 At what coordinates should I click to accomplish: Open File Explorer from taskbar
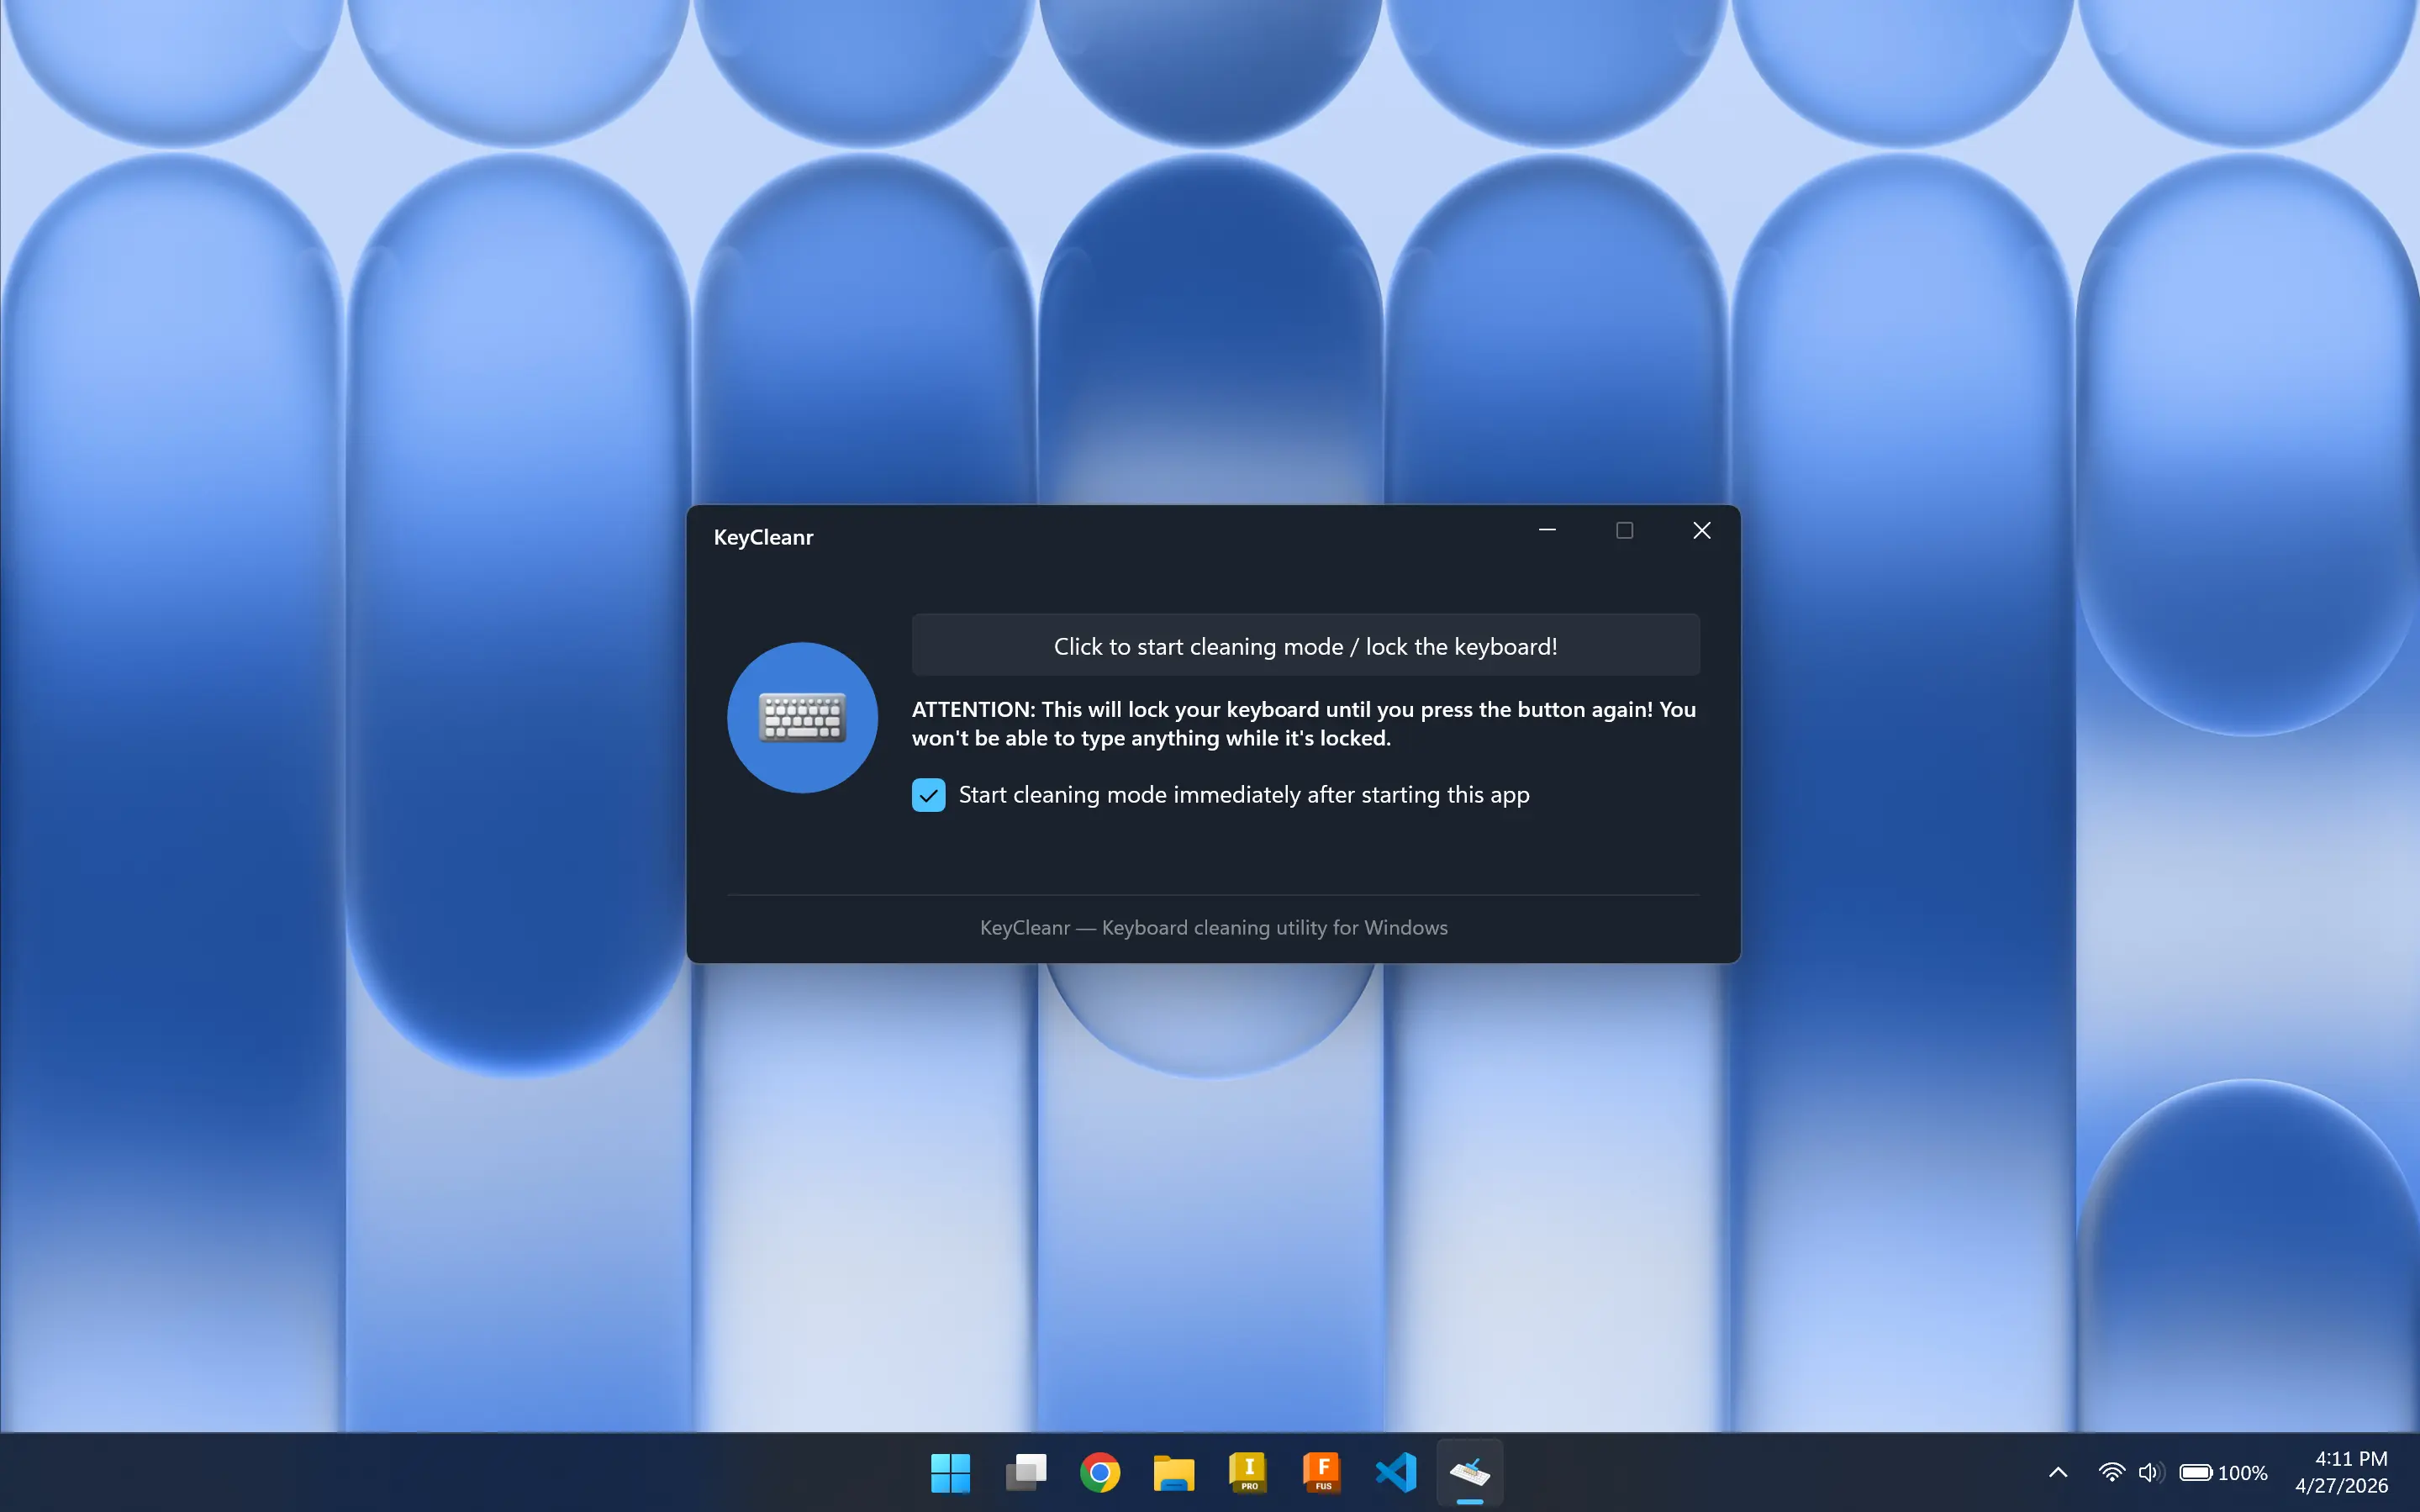coord(1173,1472)
